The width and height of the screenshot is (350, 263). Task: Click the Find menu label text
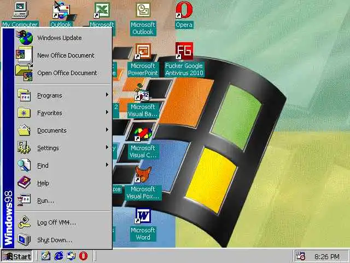[43, 165]
